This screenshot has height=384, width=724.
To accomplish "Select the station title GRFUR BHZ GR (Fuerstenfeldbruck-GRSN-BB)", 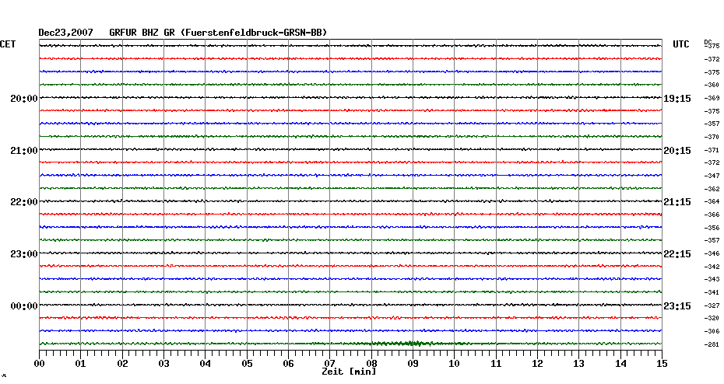I will [218, 33].
